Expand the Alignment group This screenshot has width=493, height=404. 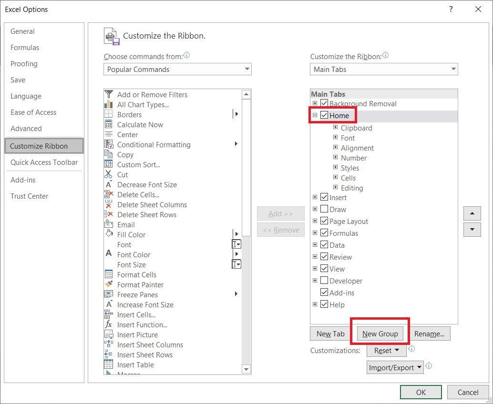(x=336, y=147)
